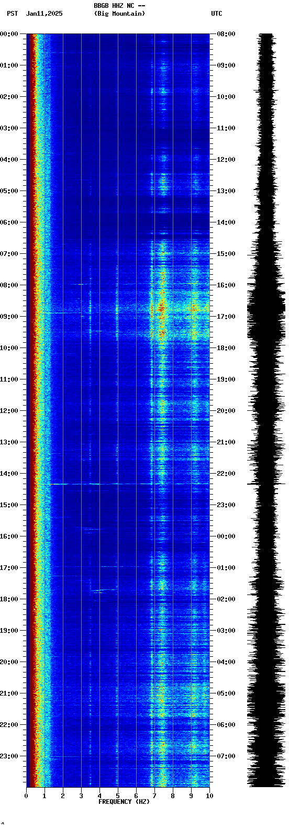The height and width of the screenshot is (829, 289).
Task: Select the UTC time label 02:00
Action: point(226,599)
